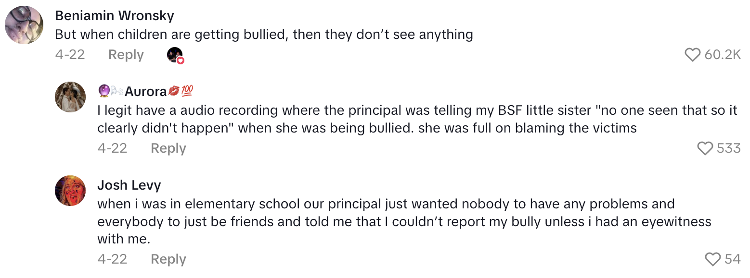Image resolution: width=750 pixels, height=278 pixels.
Task: Go to Josh Levy's username link
Action: pyautogui.click(x=129, y=185)
